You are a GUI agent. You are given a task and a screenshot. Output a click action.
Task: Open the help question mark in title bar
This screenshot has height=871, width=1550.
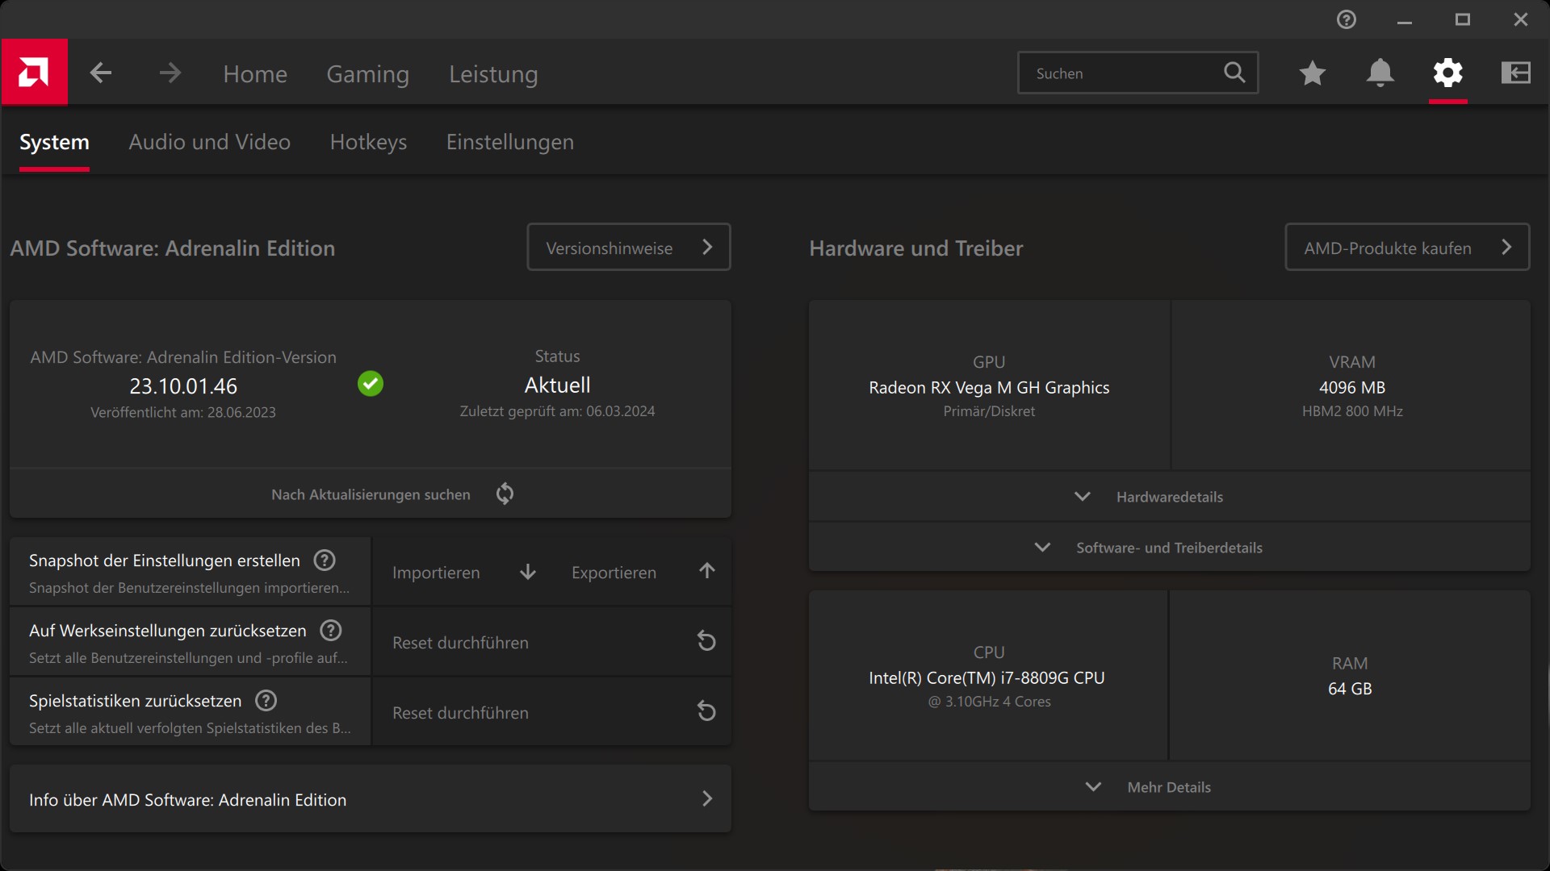pyautogui.click(x=1346, y=19)
